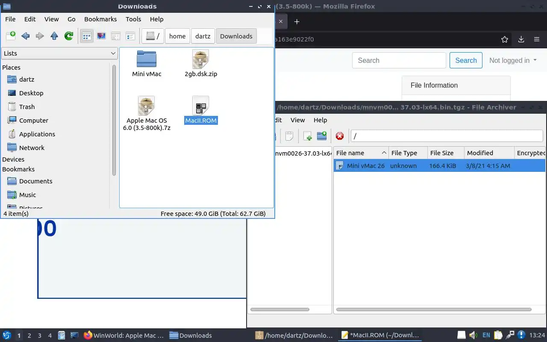Switch file manager to thumbnail view

click(101, 36)
